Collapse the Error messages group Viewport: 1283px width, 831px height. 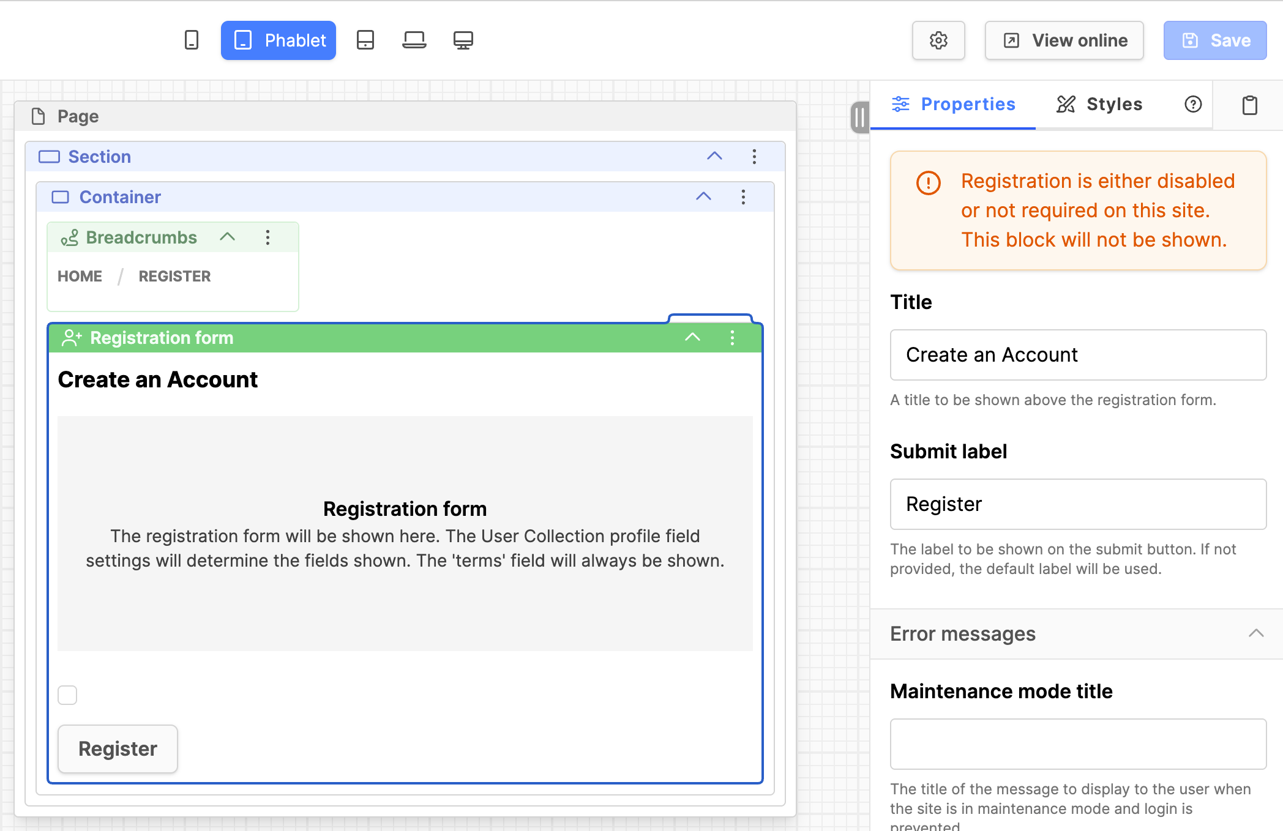[1255, 633]
